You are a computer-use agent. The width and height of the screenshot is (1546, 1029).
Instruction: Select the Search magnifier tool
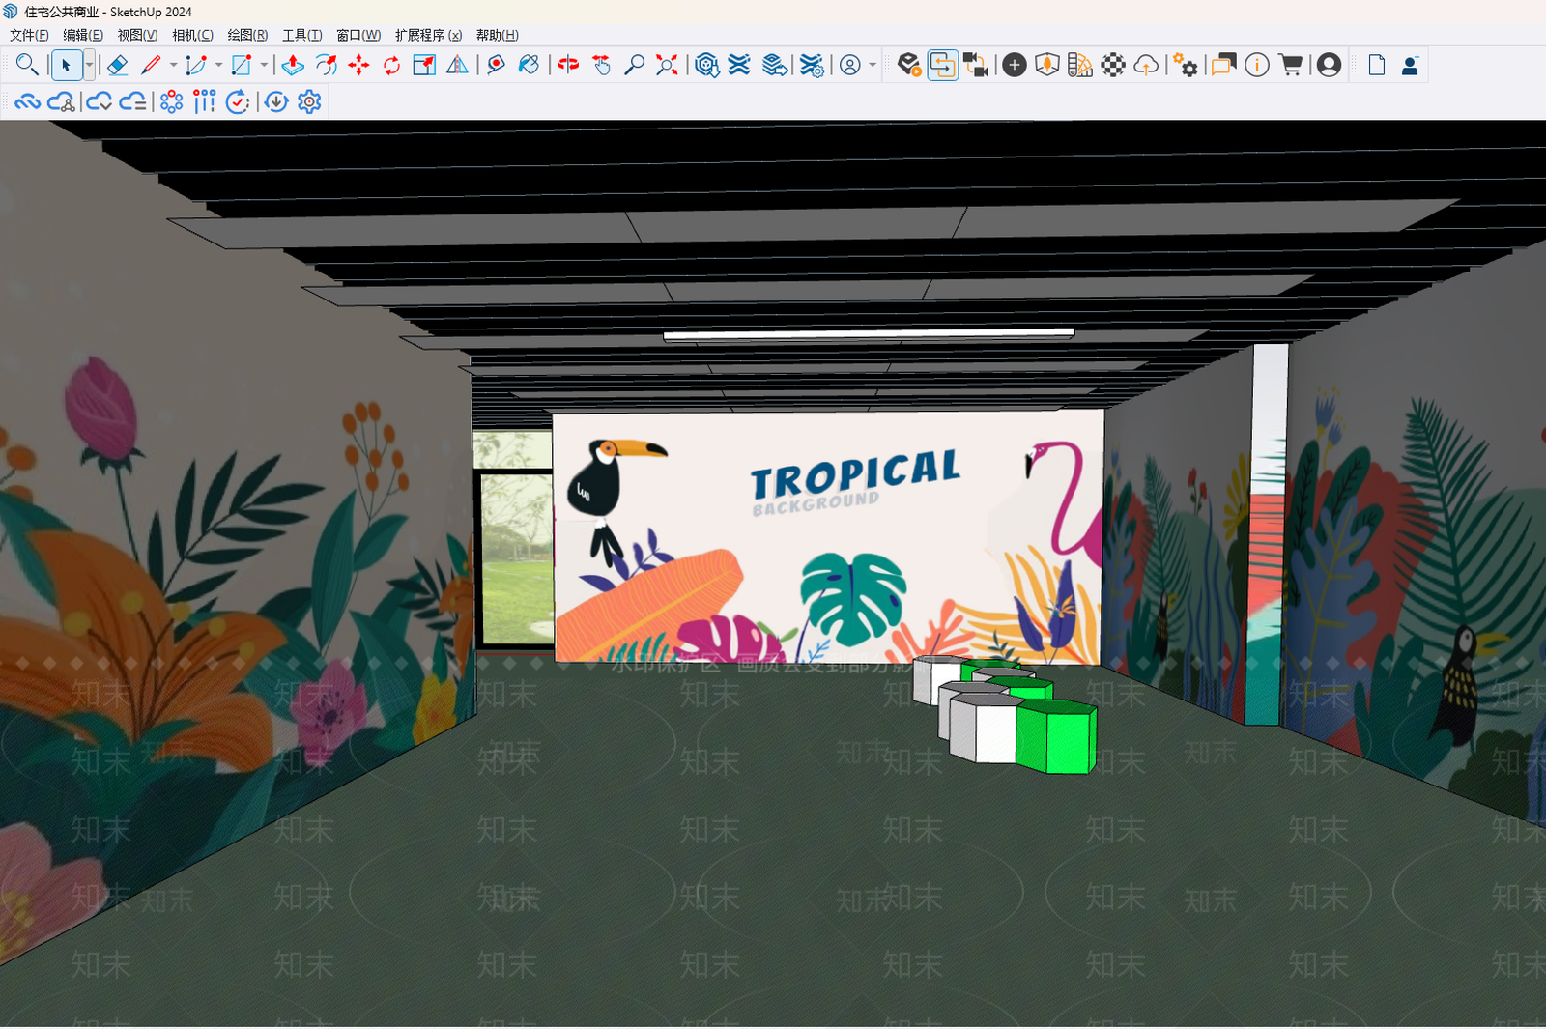27,65
